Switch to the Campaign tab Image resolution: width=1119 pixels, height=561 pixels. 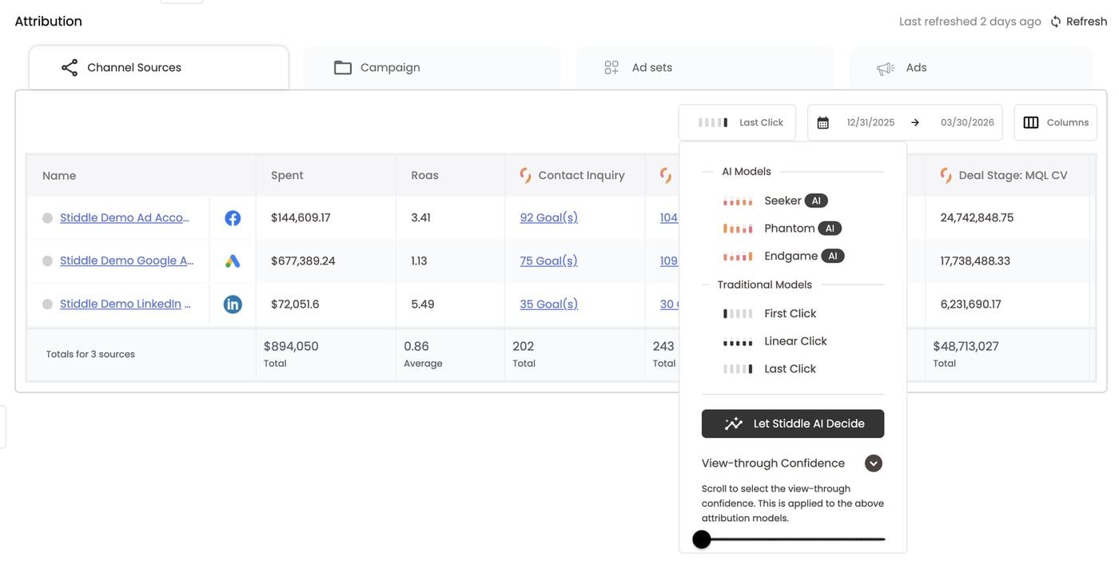click(x=432, y=67)
